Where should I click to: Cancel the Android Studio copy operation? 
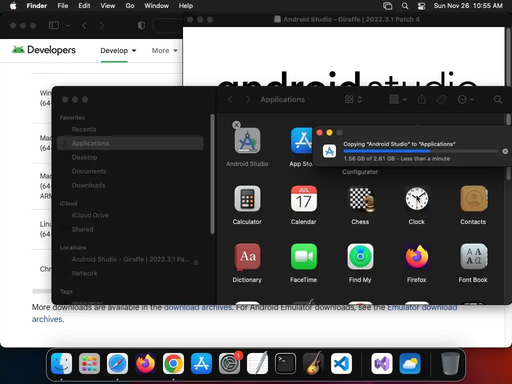[x=505, y=151]
